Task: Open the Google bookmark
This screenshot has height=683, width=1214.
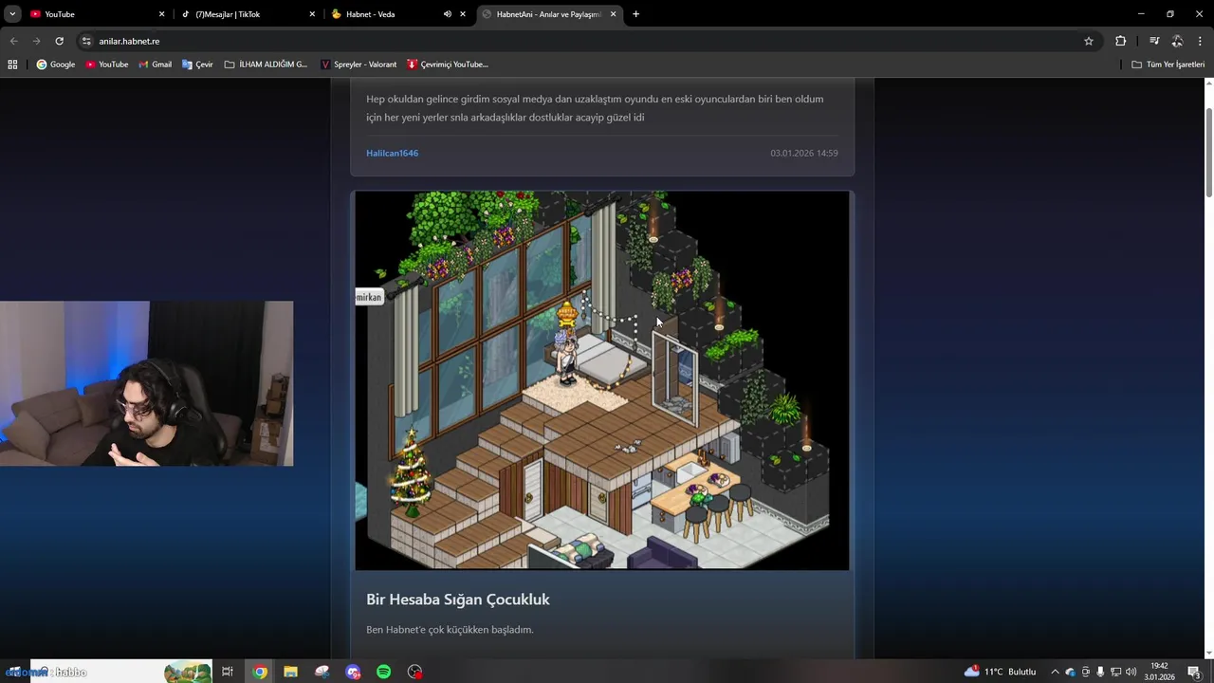Action: [56, 65]
